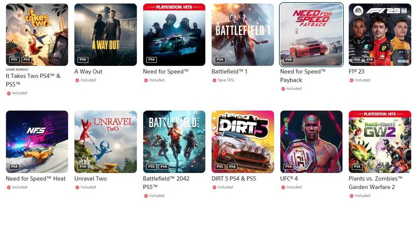Open the DIRT 5 cover thumbnail
Viewport: 415px width, 230px height.
pos(243,142)
